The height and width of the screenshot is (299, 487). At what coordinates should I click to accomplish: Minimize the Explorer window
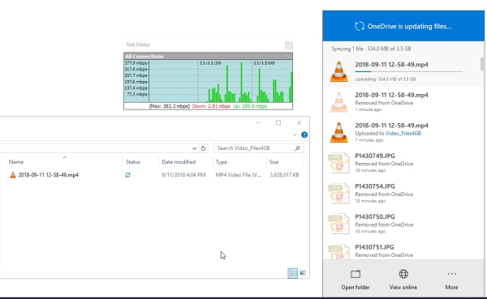click(258, 123)
